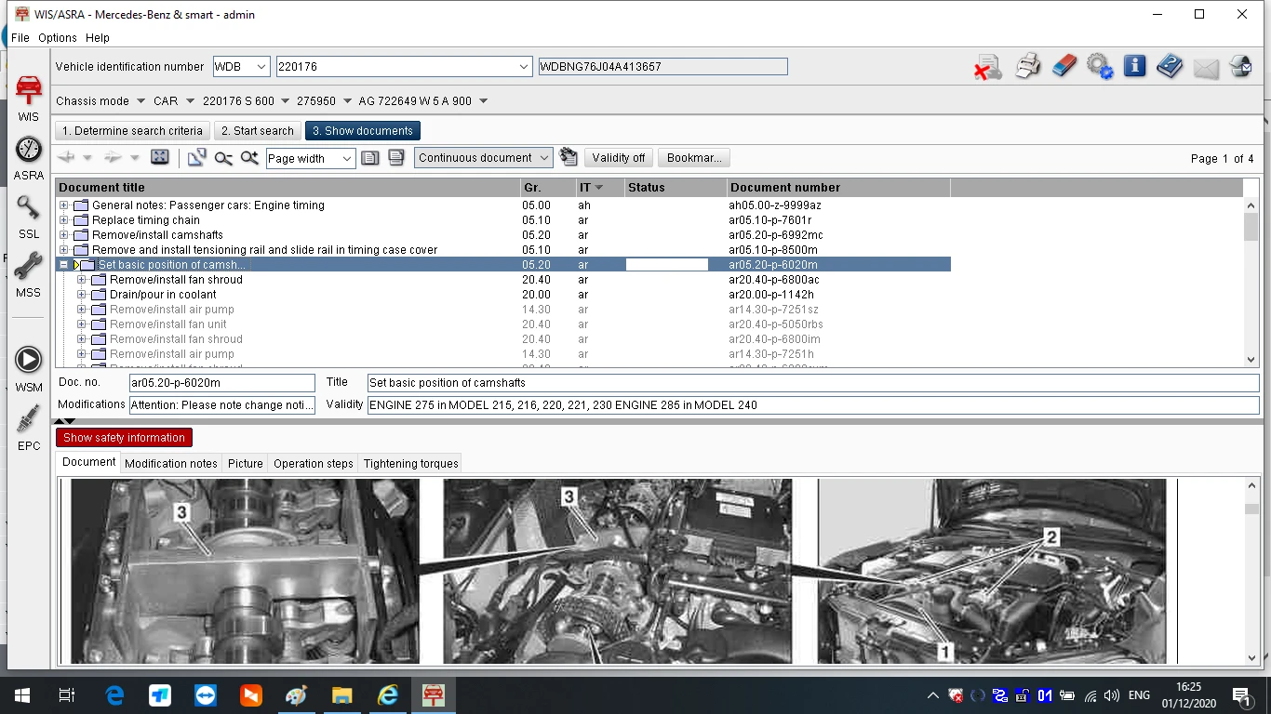The height and width of the screenshot is (714, 1271).
Task: Open the Chassis mode dropdown arrow
Action: (140, 100)
